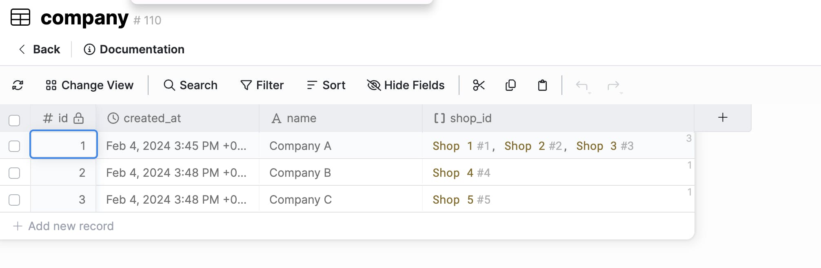Viewport: 821px width, 268px height.
Task: Click the plus icon to add column
Action: (x=723, y=118)
